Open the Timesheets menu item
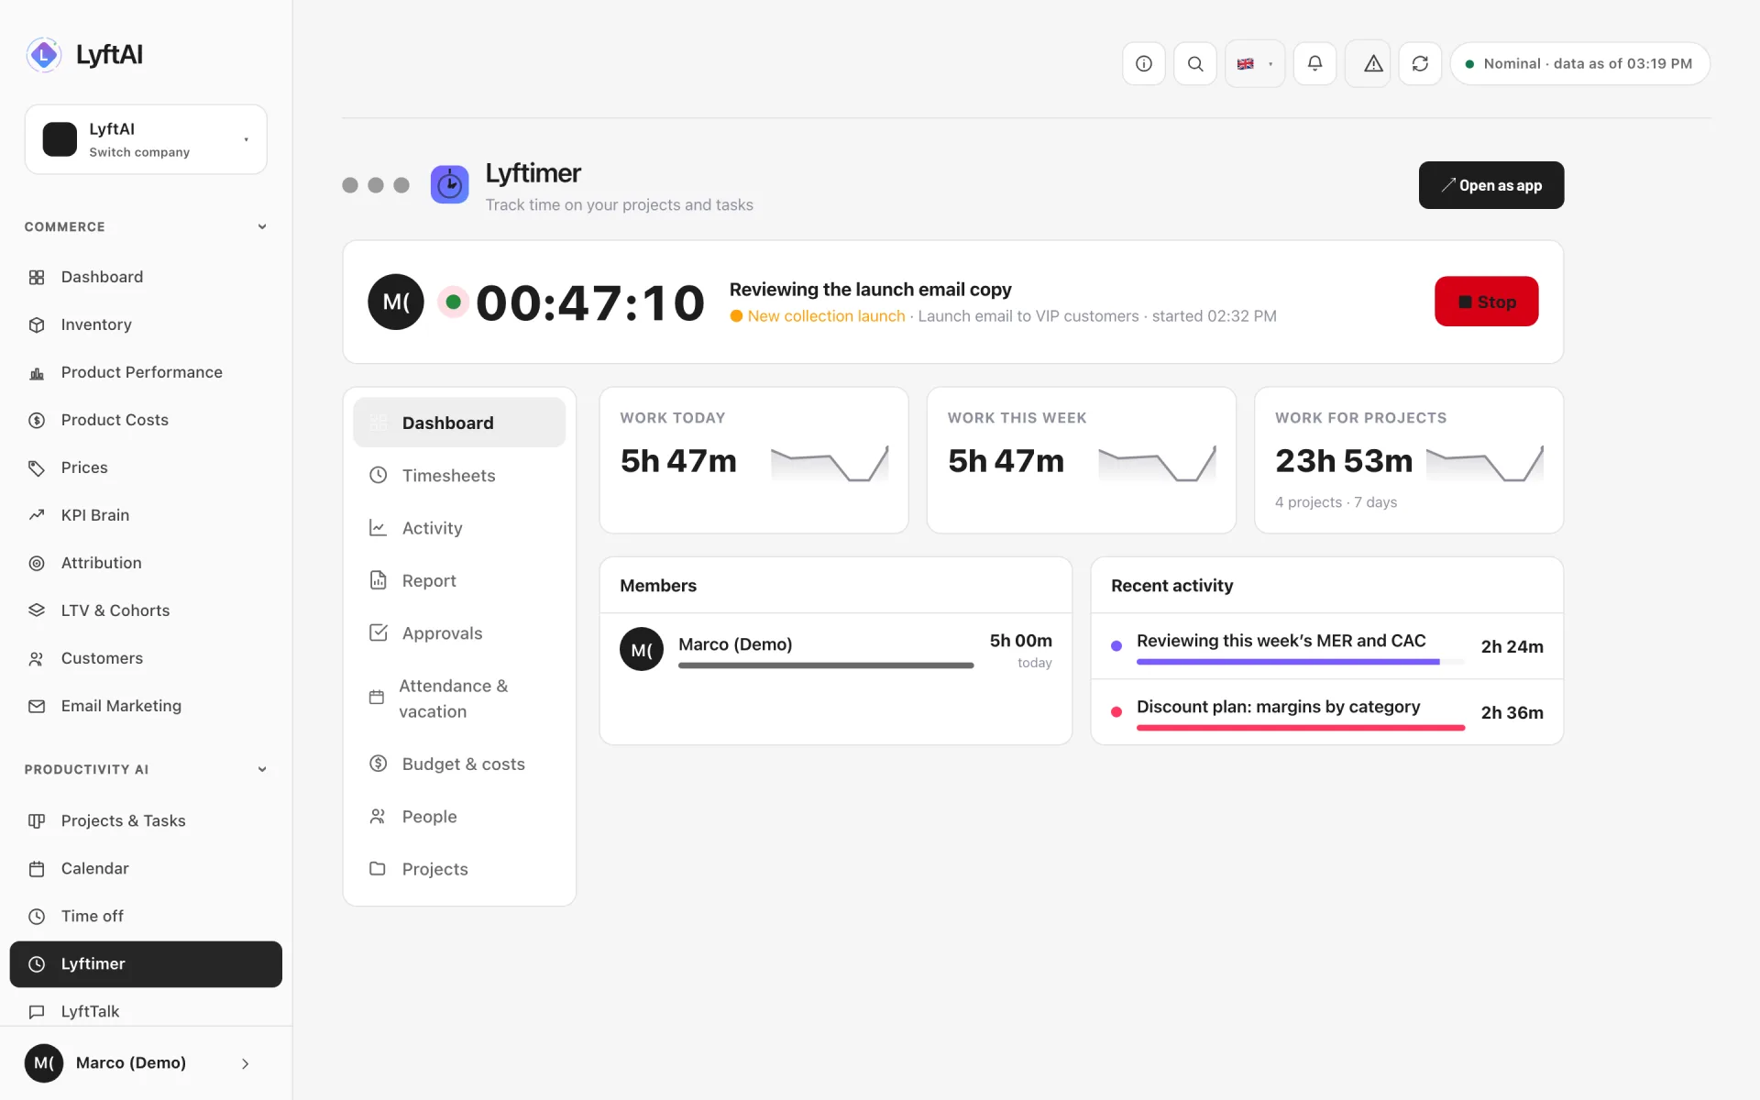The image size is (1760, 1100). tap(459, 475)
